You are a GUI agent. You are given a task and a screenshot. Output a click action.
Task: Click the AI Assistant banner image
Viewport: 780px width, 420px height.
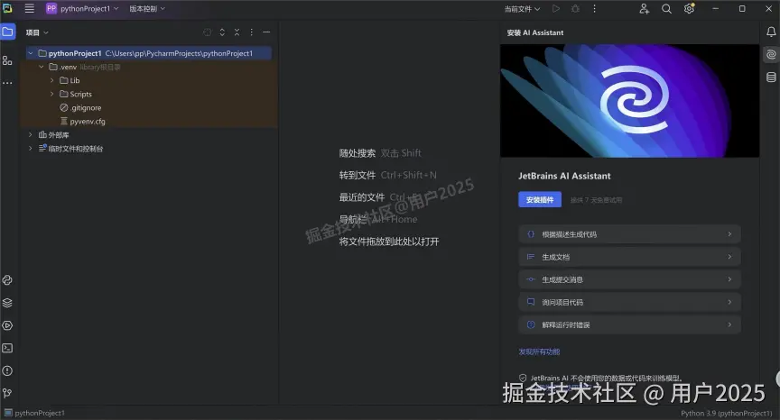click(630, 101)
